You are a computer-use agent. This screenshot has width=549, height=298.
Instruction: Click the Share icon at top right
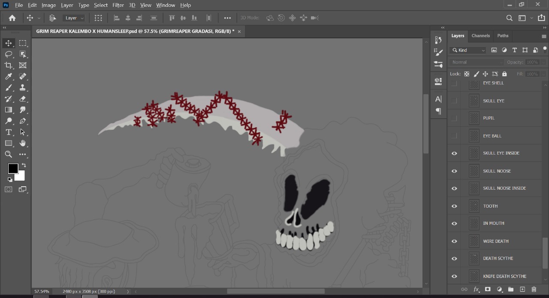pos(541,18)
